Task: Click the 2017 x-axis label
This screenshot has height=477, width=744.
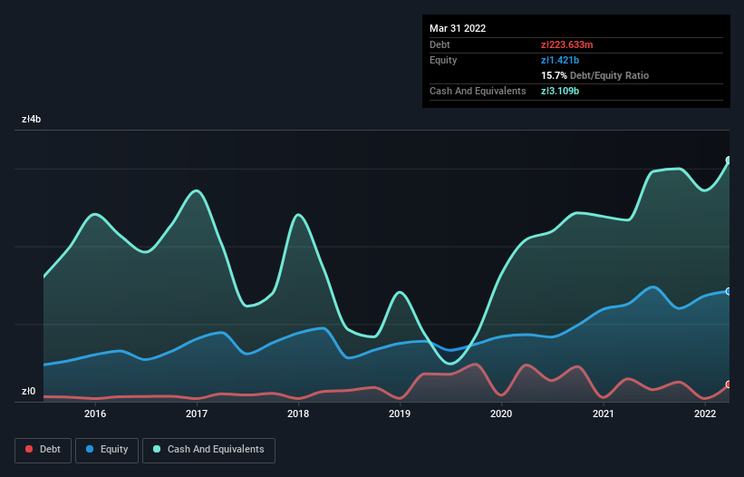Action: [x=197, y=414]
